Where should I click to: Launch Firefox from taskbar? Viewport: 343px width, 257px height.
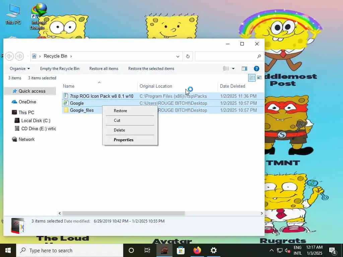[x=197, y=250]
